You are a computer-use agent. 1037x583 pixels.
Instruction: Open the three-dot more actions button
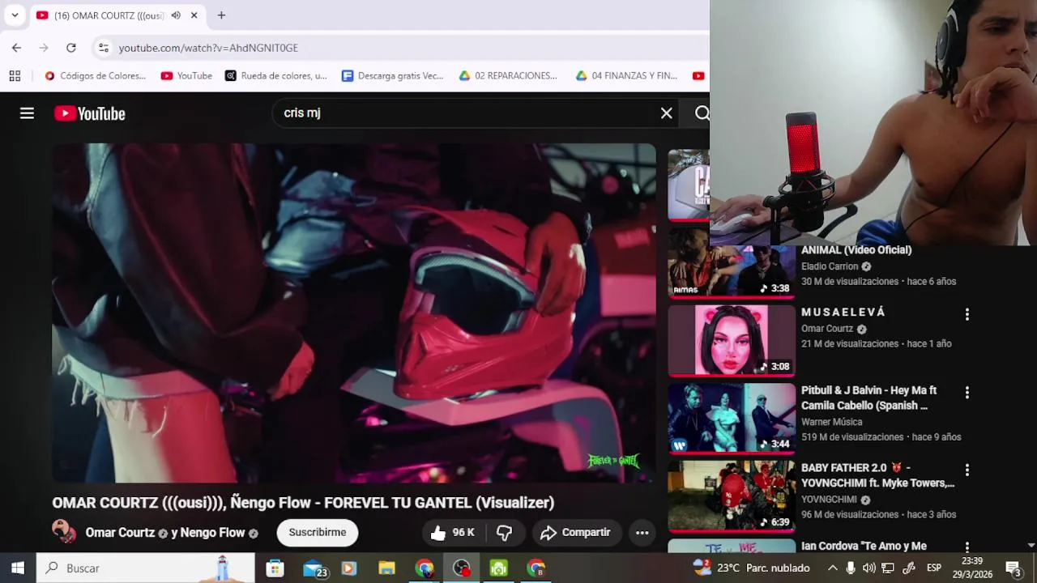point(642,532)
